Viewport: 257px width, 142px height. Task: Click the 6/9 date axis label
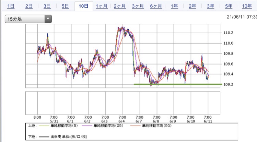173,121
